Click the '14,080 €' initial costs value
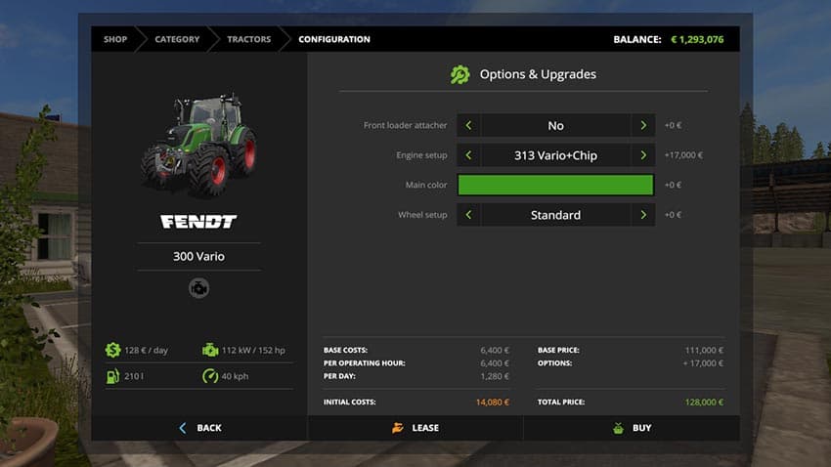The width and height of the screenshot is (831, 467). pos(493,403)
